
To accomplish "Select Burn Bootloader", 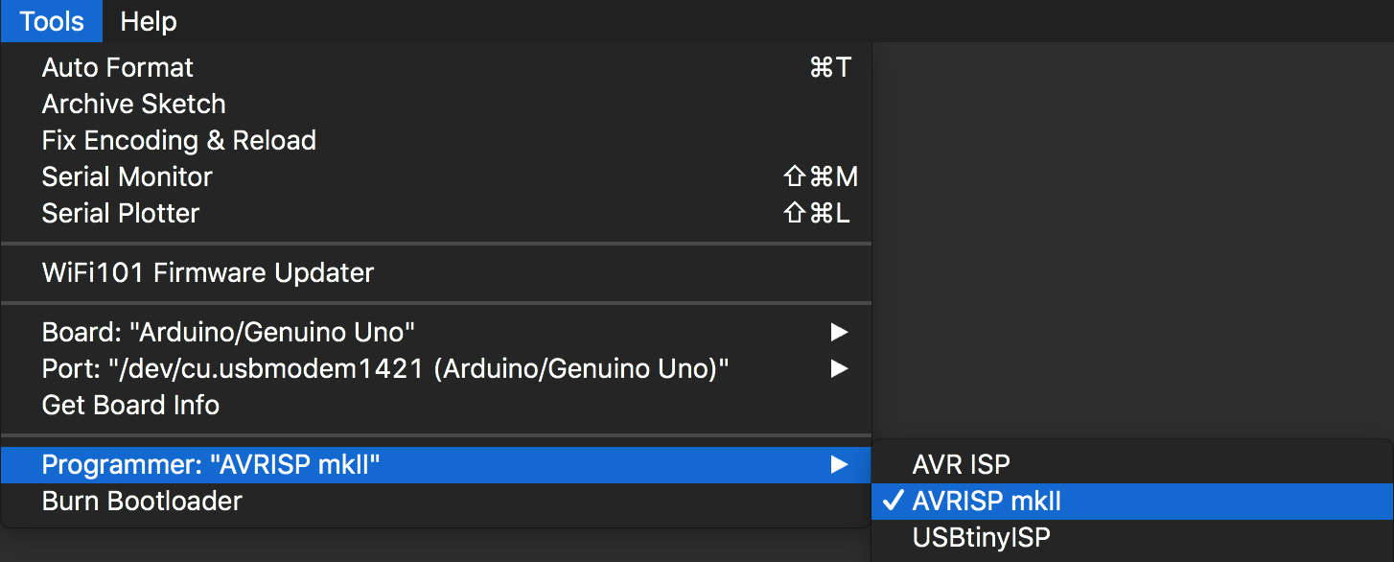I will tap(141, 501).
